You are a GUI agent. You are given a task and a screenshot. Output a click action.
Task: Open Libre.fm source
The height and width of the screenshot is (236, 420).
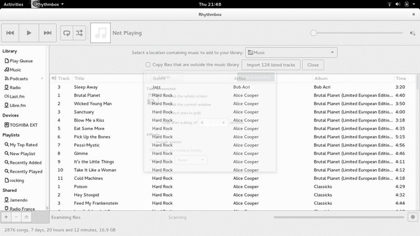[15, 105]
